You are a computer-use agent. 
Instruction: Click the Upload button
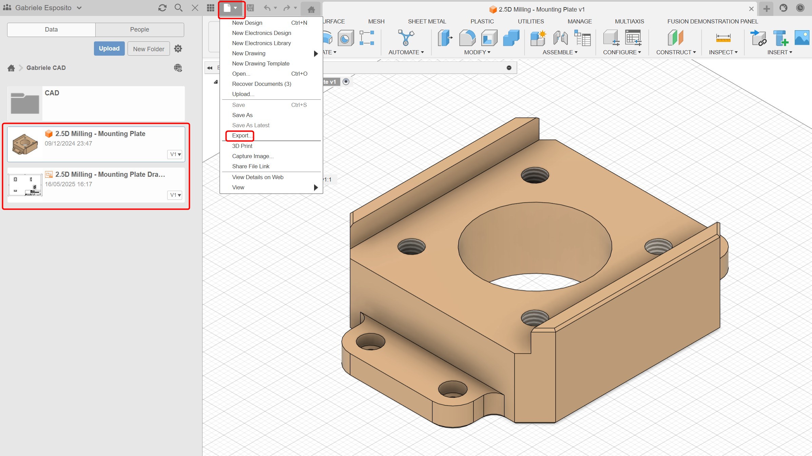(x=109, y=48)
